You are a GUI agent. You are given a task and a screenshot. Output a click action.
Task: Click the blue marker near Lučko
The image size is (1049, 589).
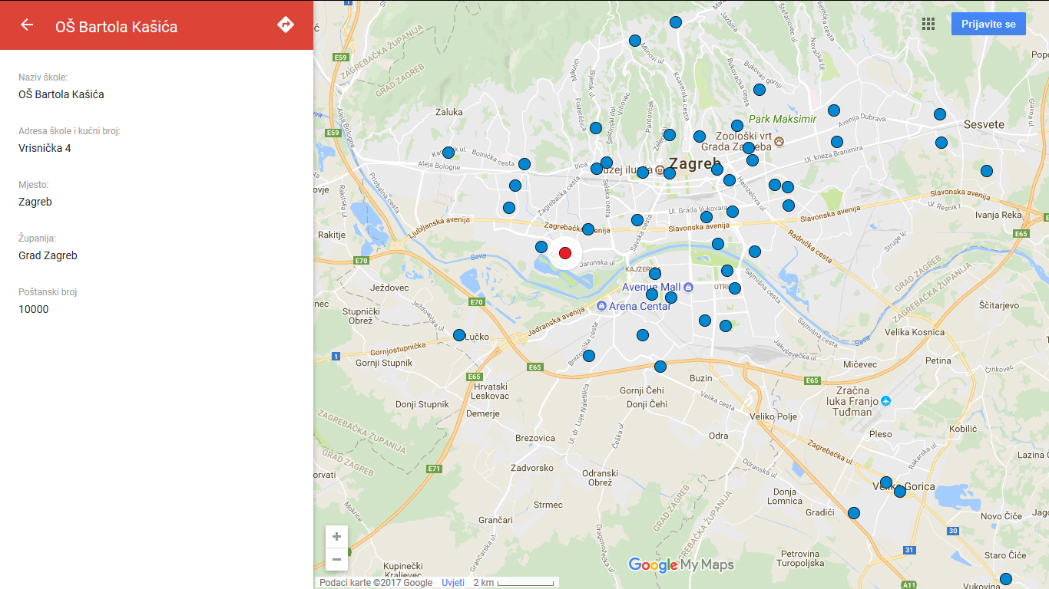click(459, 335)
